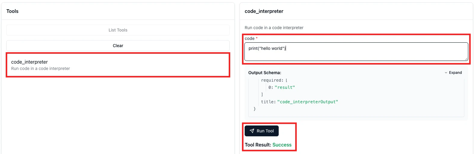Click the tool description under code_interpreter in the list
474x154 pixels.
(x=40, y=68)
